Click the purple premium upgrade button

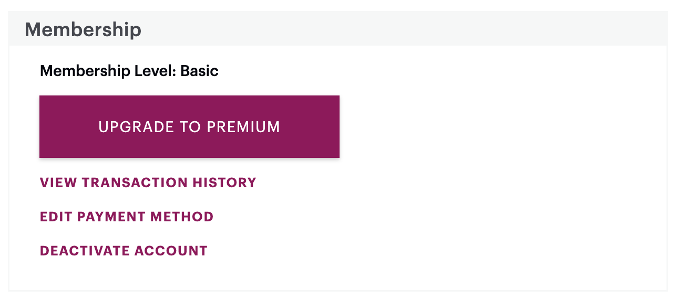[x=189, y=126]
